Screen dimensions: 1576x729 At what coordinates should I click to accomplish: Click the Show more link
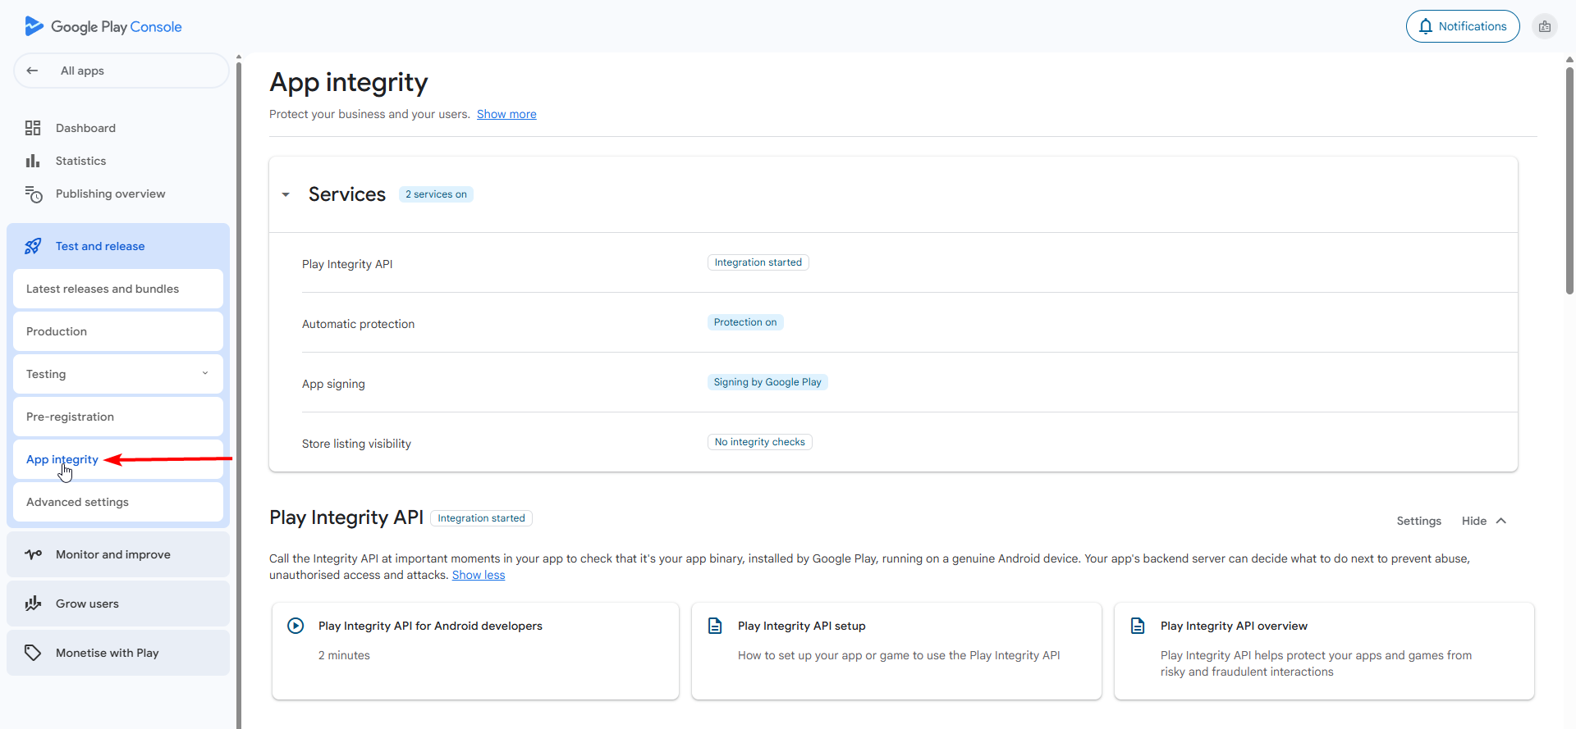point(506,114)
